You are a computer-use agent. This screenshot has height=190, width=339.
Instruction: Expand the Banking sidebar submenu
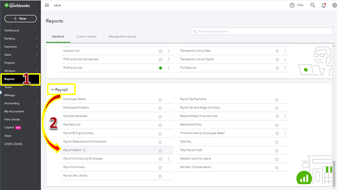(37, 39)
